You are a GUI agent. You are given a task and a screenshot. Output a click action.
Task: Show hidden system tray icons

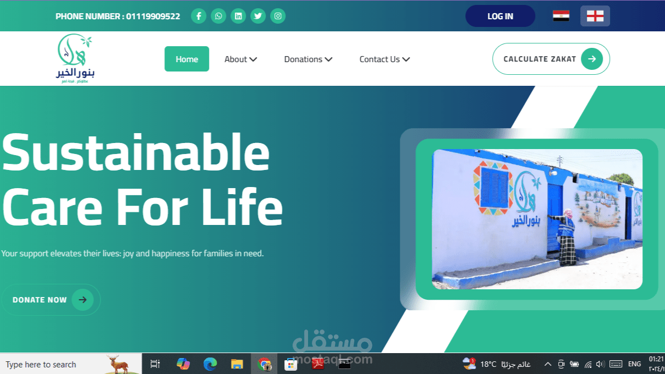(x=548, y=364)
